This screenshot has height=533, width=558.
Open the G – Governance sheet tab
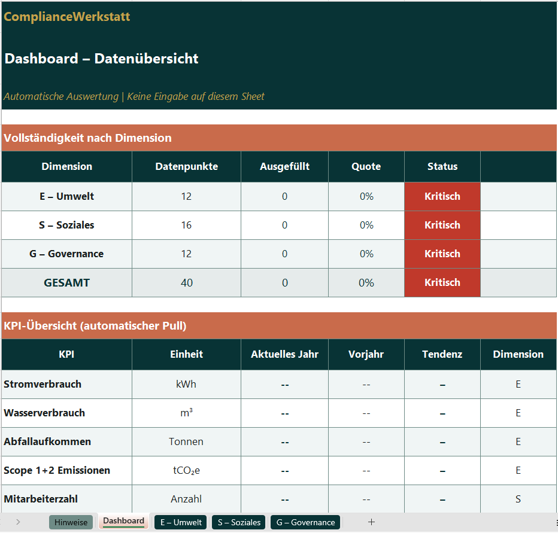pos(305,522)
